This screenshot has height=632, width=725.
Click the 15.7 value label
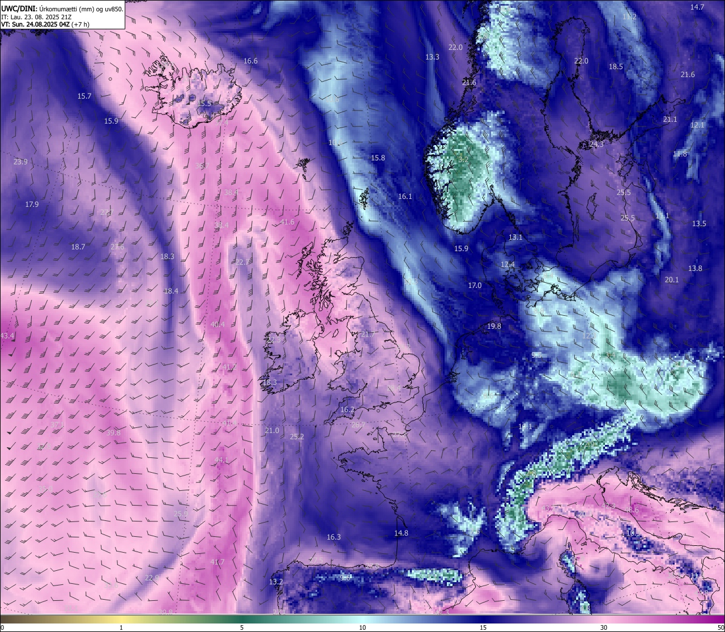[84, 96]
